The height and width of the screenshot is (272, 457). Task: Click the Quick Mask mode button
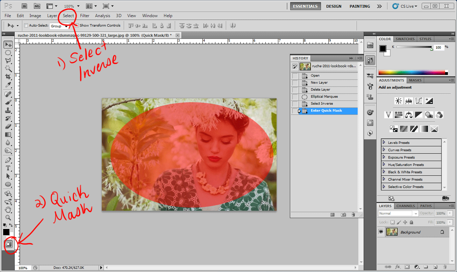click(8, 244)
